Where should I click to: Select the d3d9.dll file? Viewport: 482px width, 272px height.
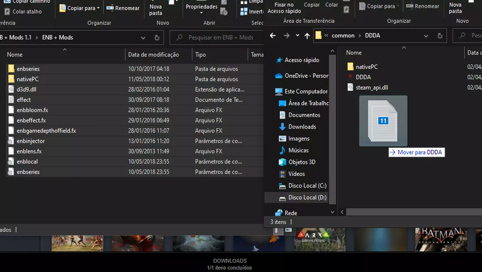pyautogui.click(x=26, y=89)
